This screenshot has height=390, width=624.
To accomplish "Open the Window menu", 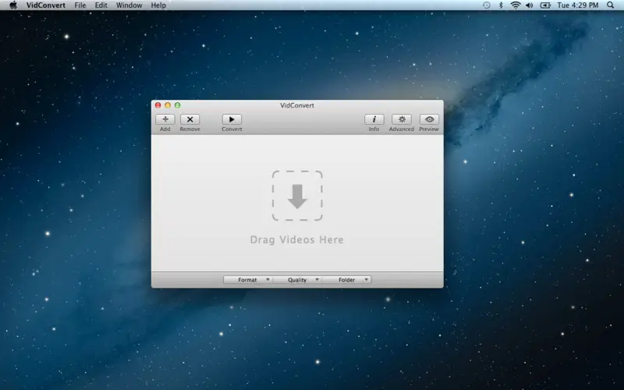I will [129, 5].
